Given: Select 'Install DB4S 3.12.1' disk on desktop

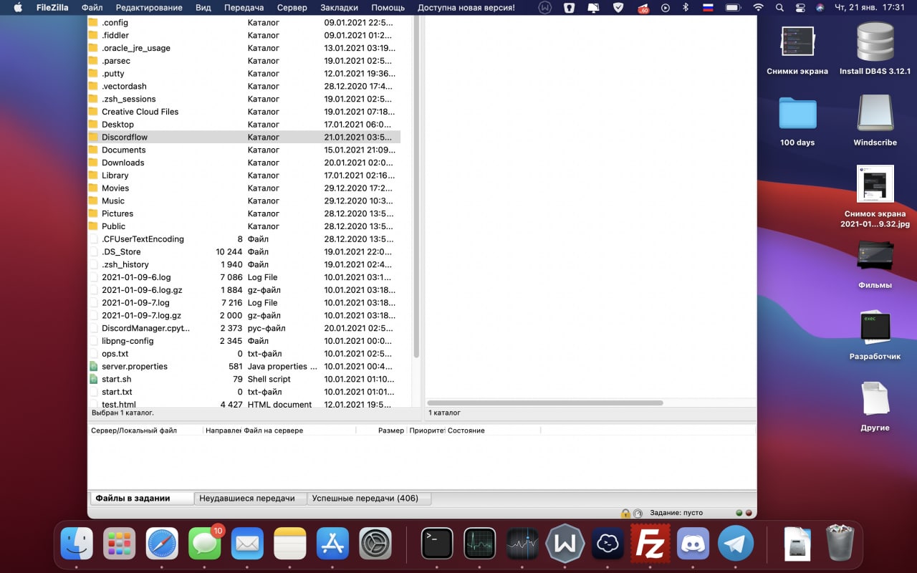Looking at the screenshot, I should point(875,49).
